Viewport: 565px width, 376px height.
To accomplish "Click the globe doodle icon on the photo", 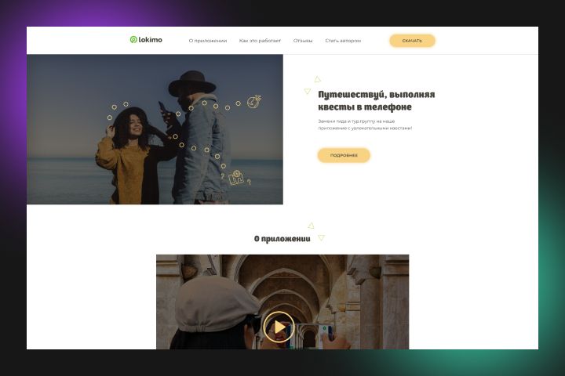I will tap(254, 102).
